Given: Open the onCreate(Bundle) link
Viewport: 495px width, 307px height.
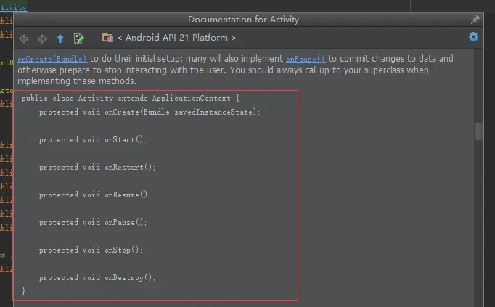Looking at the screenshot, I should (x=52, y=59).
